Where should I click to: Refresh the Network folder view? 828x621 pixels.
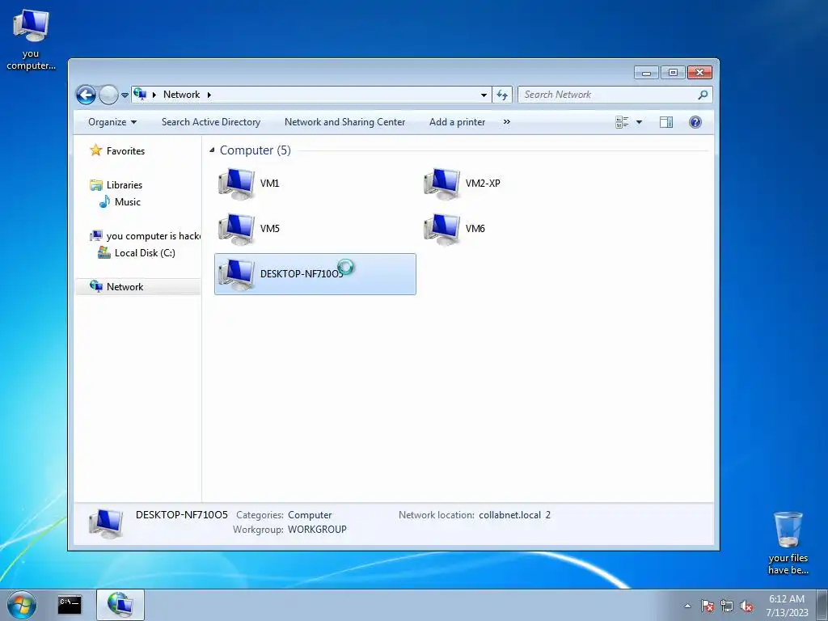click(x=502, y=95)
